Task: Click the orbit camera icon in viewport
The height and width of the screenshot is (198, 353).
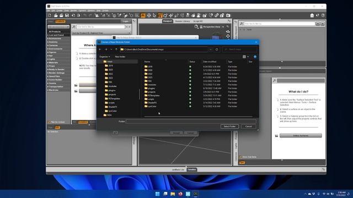Action: point(228,31)
